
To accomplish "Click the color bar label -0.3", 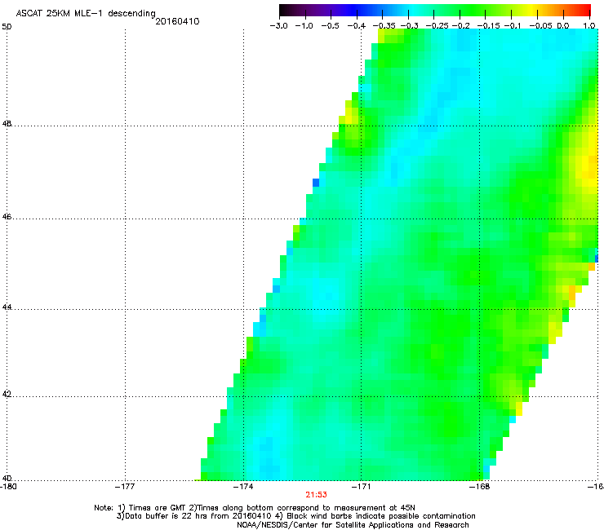I will coord(410,26).
